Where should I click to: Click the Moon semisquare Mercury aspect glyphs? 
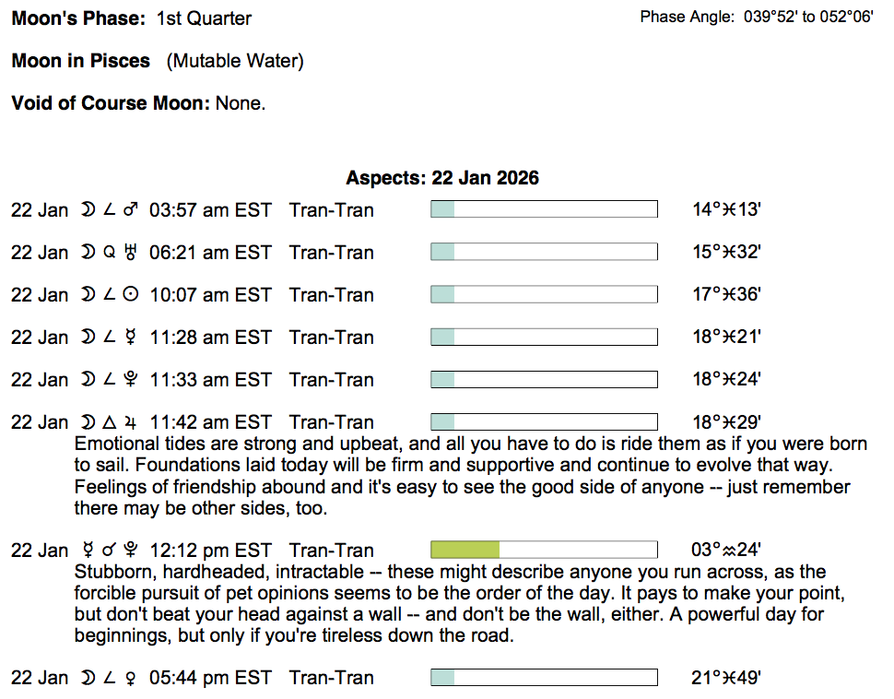(110, 338)
